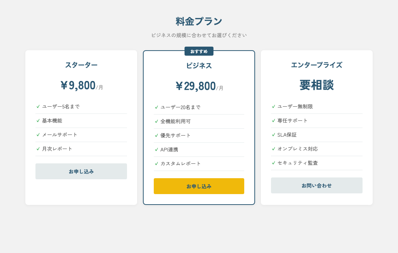The width and height of the screenshot is (398, 253).
Task: Click the checkmark beside ユーザー5名まで
Action: click(x=38, y=106)
